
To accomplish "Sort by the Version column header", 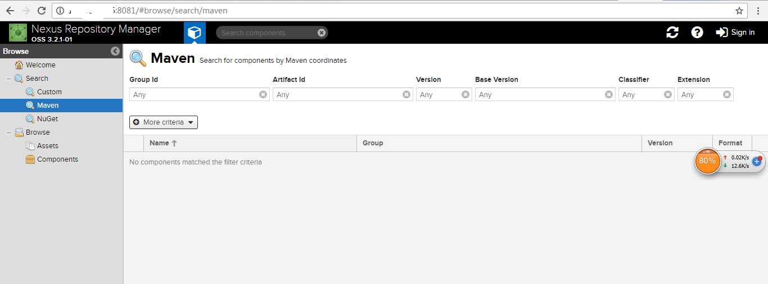I will (x=677, y=143).
